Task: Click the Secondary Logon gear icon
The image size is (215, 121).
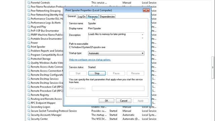Action: [x=29, y=107]
